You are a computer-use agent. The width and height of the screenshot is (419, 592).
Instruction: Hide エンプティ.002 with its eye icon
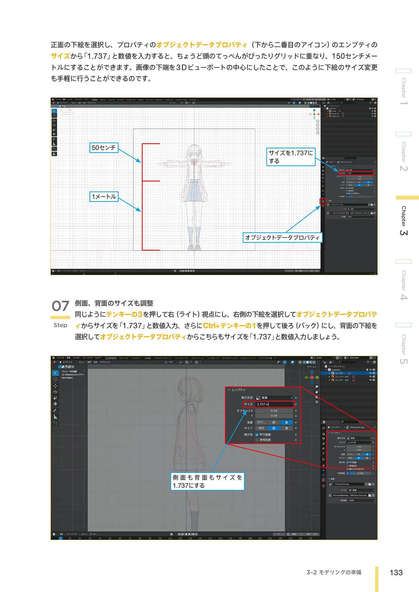(x=371, y=380)
